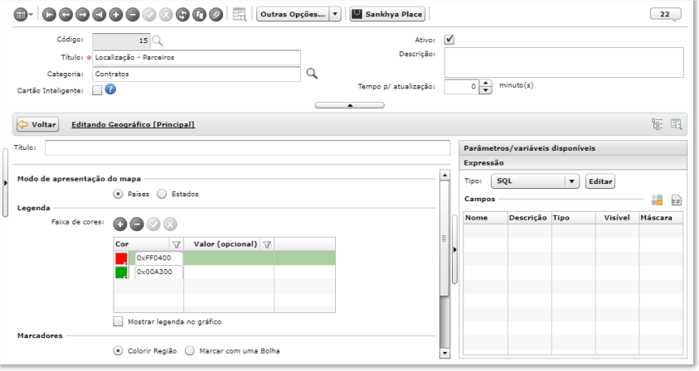Decrease Tempo p/ atualização value
699x371 pixels.
(x=485, y=90)
